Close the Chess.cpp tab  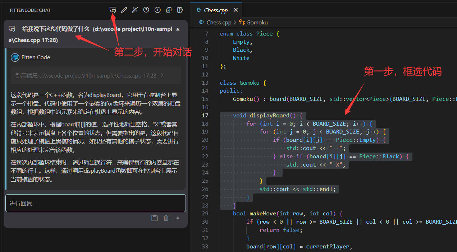[236, 10]
